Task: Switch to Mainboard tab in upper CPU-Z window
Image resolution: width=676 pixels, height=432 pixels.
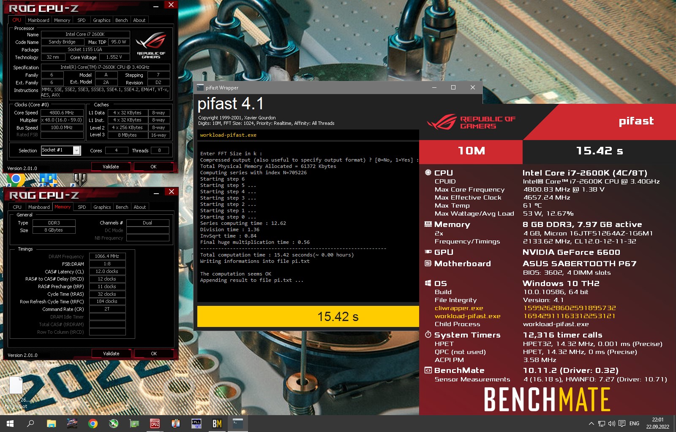Action: (x=38, y=20)
